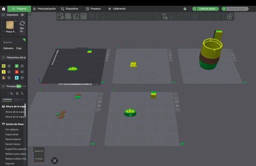Screen dimensions: 256x166
Task: Select the Rotate tool icon
Action: coord(111,16)
